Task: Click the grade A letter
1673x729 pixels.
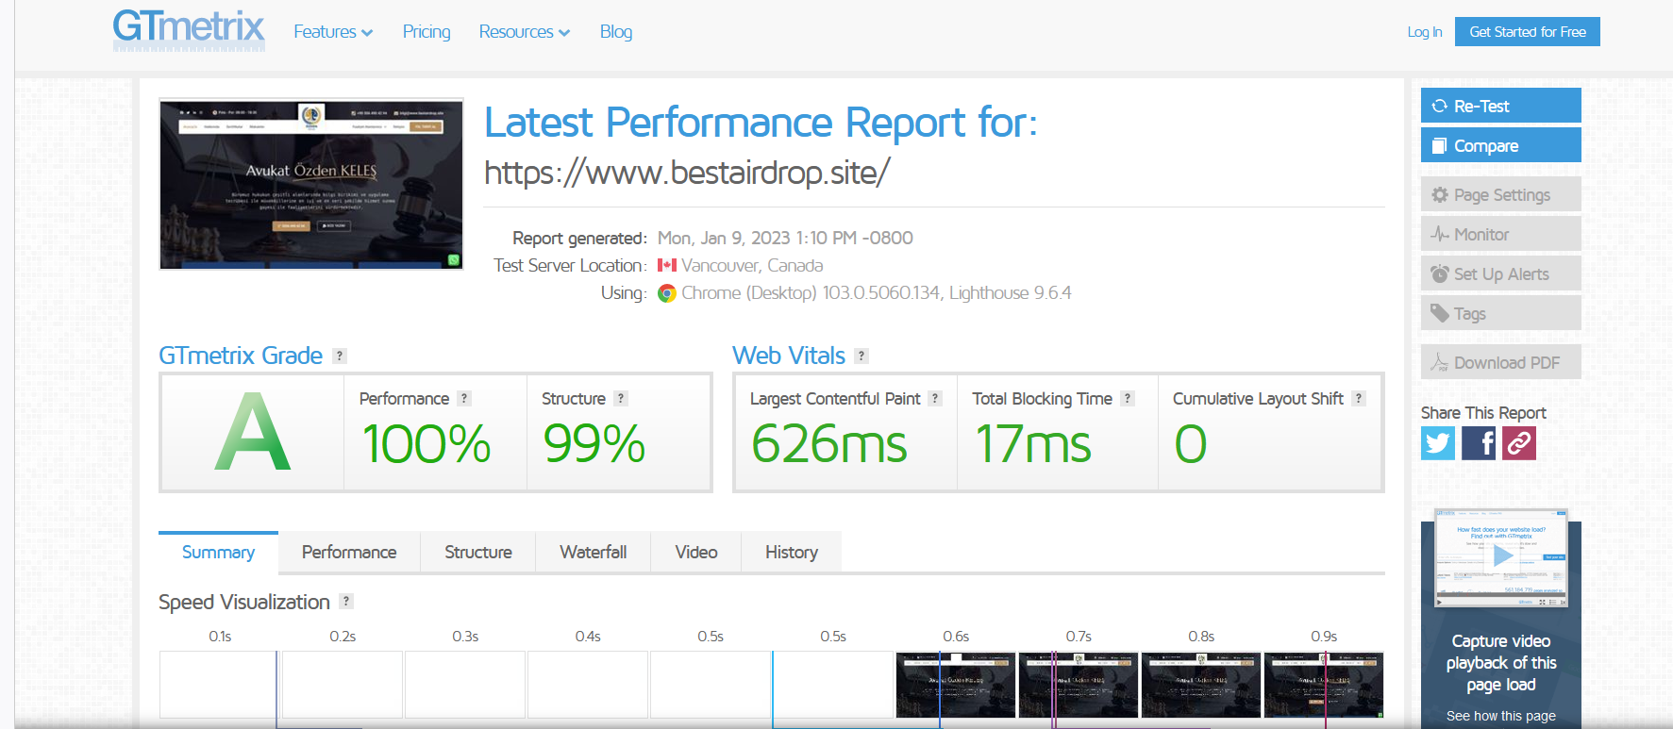Action: click(x=252, y=432)
